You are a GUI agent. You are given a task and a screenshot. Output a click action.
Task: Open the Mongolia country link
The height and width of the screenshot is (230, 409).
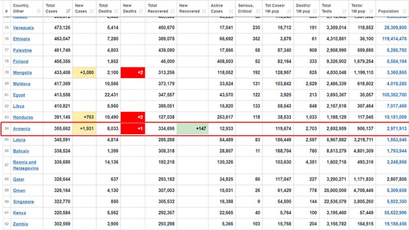pyautogui.click(x=22, y=73)
